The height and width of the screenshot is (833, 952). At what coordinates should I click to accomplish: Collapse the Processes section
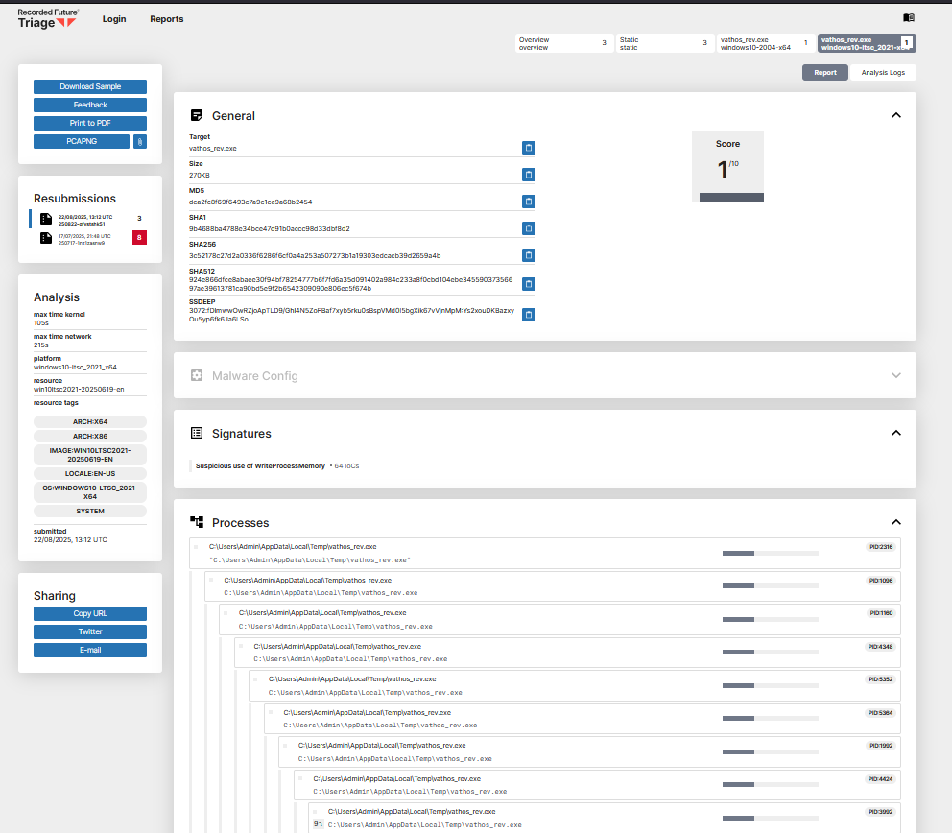pos(896,522)
